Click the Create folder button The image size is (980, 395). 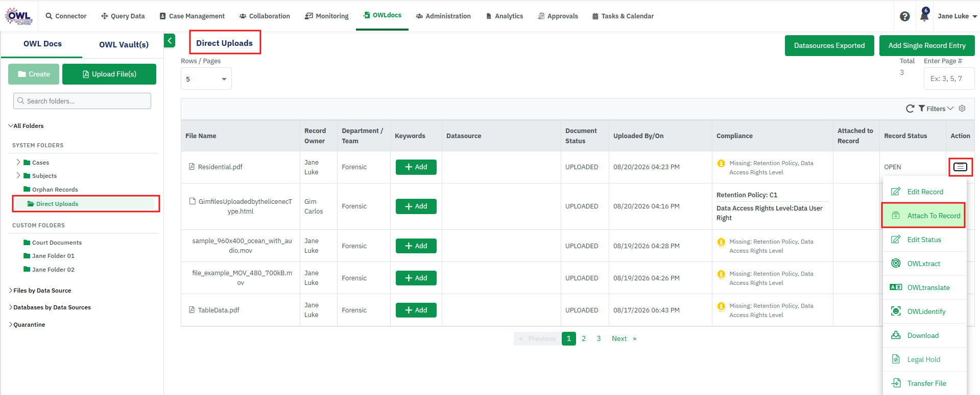pos(34,74)
